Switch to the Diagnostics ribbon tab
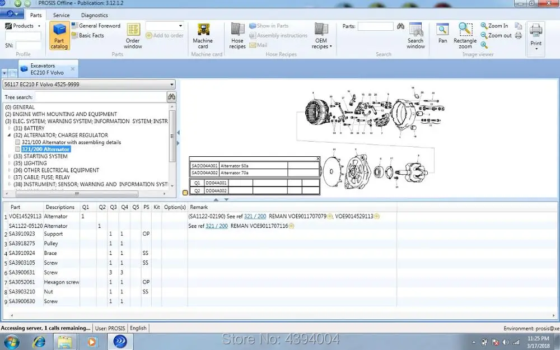Viewport: 560px width, 350px height. 94,15
